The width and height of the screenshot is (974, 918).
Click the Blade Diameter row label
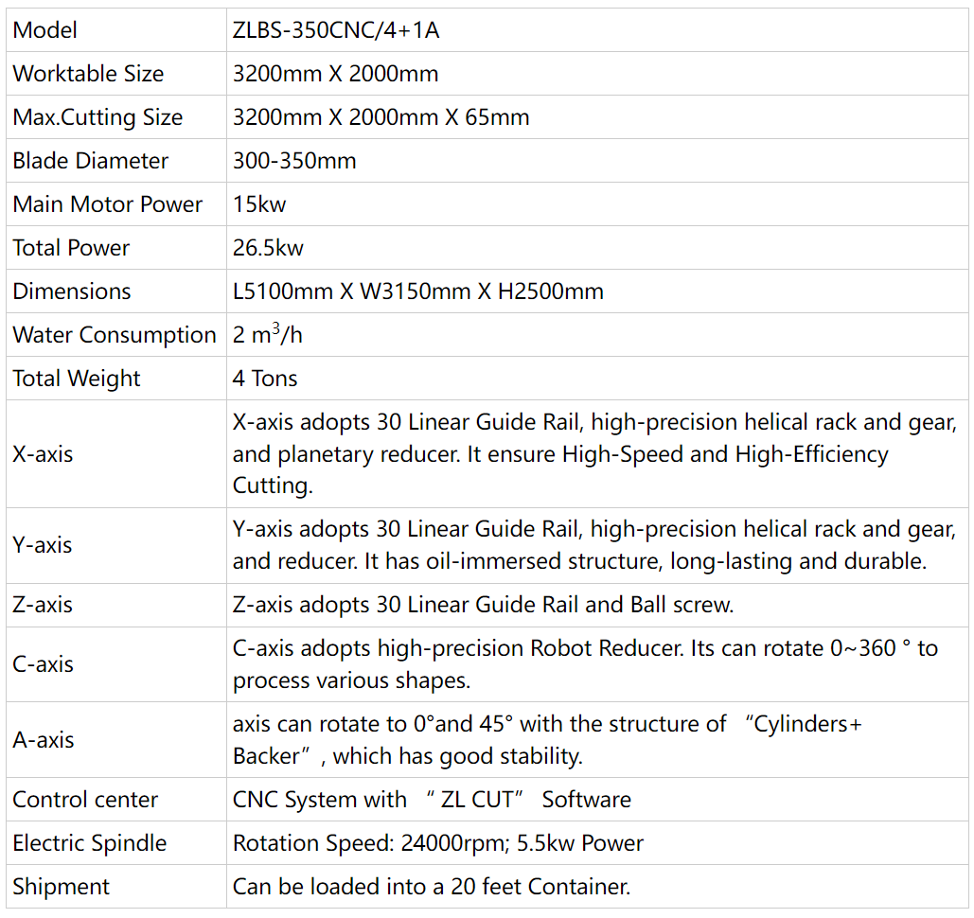90,160
